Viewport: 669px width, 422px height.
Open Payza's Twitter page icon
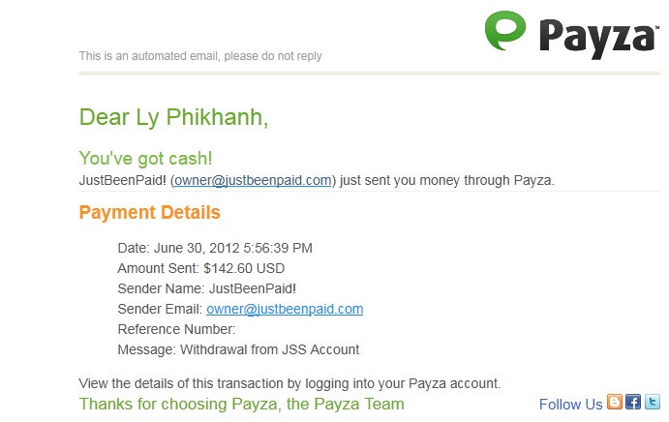coord(652,403)
